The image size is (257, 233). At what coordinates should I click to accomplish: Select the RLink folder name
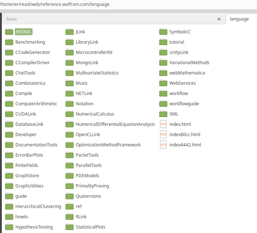81,216
